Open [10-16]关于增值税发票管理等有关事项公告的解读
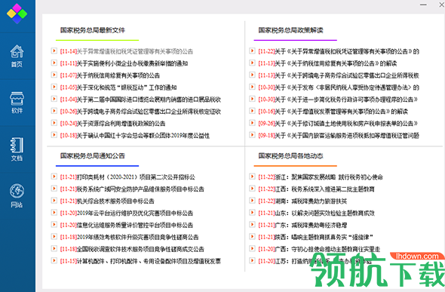 click(333, 112)
